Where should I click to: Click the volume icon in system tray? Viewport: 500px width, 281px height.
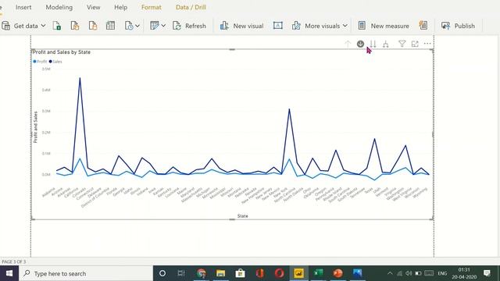(409, 273)
